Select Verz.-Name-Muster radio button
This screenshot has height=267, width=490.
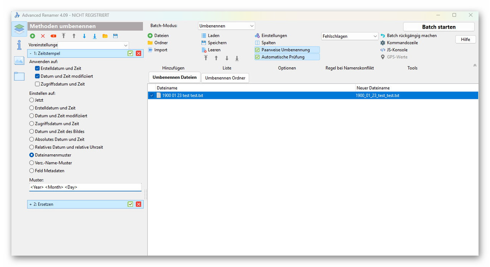click(x=32, y=163)
